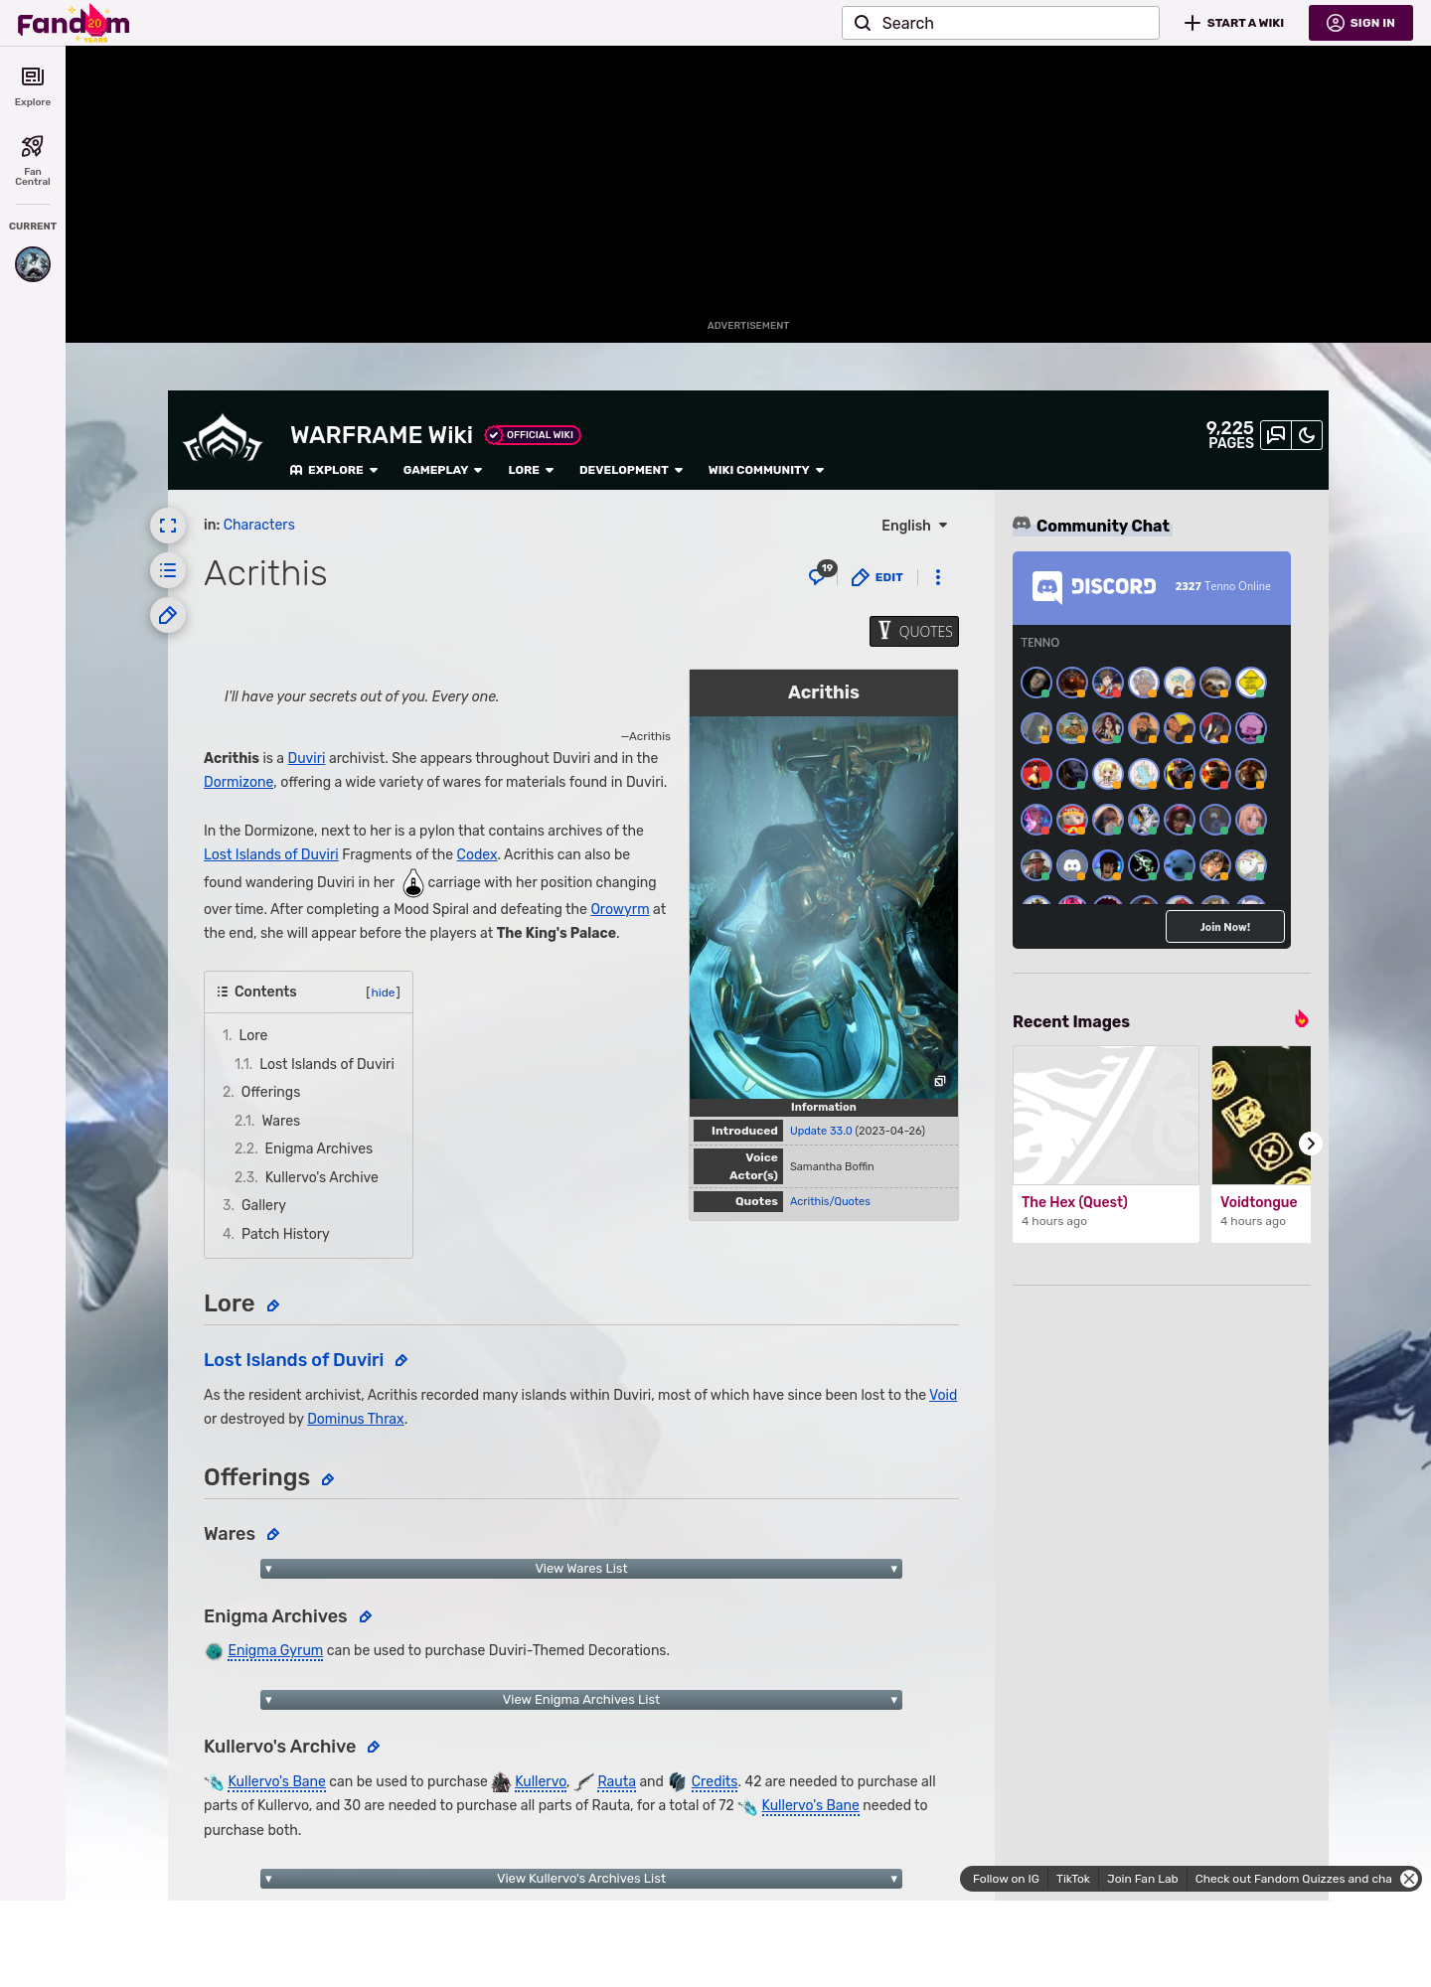This screenshot has height=1987, width=1431.
Task: Jump to Offerings in Contents
Action: 261,1092
